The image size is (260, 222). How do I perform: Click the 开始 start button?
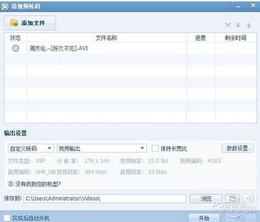204,218
